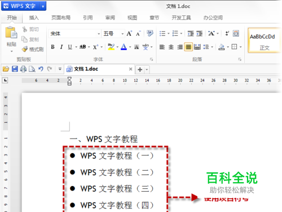The width and height of the screenshot is (282, 212).
Task: Click the text box frame icon in paragraph group
Action: [x=236, y=33]
